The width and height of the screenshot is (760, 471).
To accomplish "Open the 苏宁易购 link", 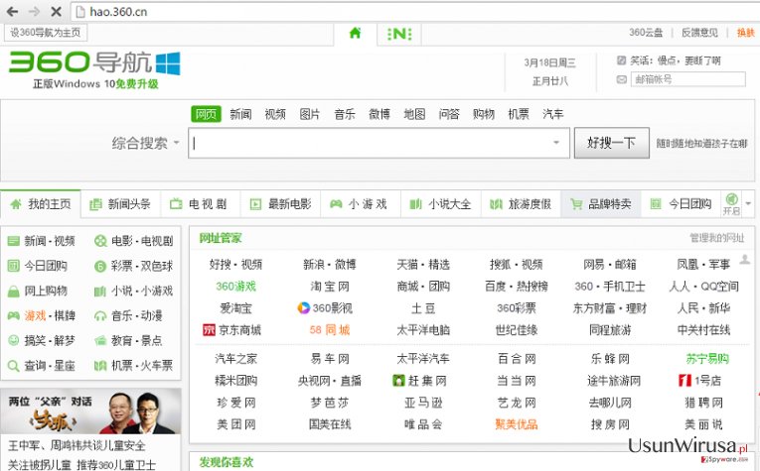I will (x=707, y=359).
